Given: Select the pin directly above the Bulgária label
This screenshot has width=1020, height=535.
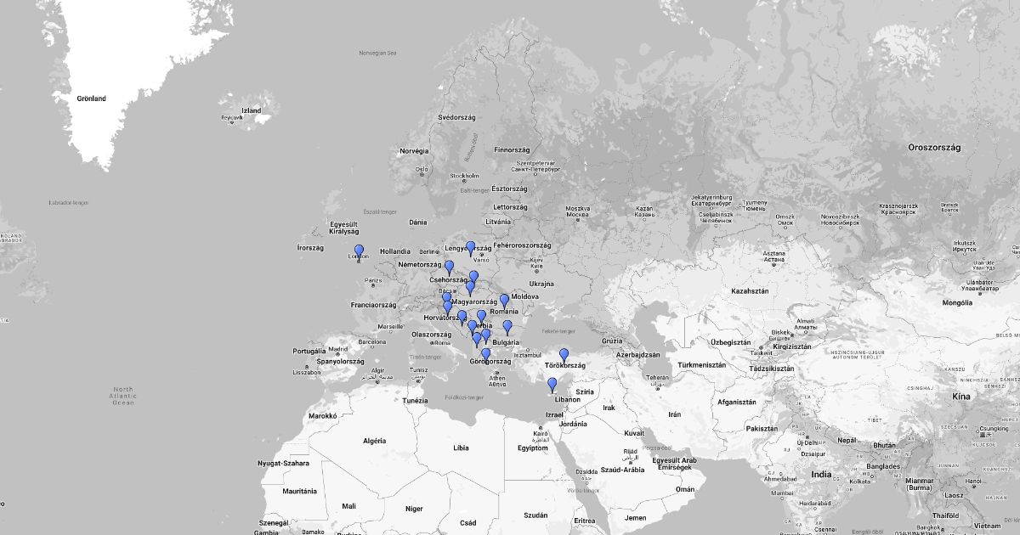Looking at the screenshot, I should coord(507,328).
